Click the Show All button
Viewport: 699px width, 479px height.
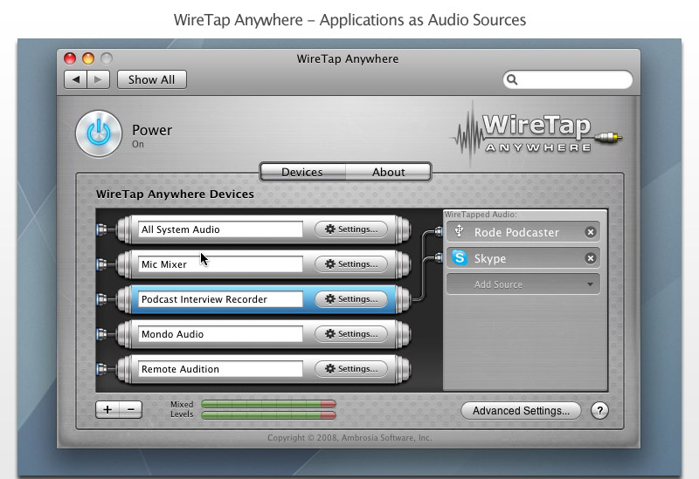[x=151, y=79]
